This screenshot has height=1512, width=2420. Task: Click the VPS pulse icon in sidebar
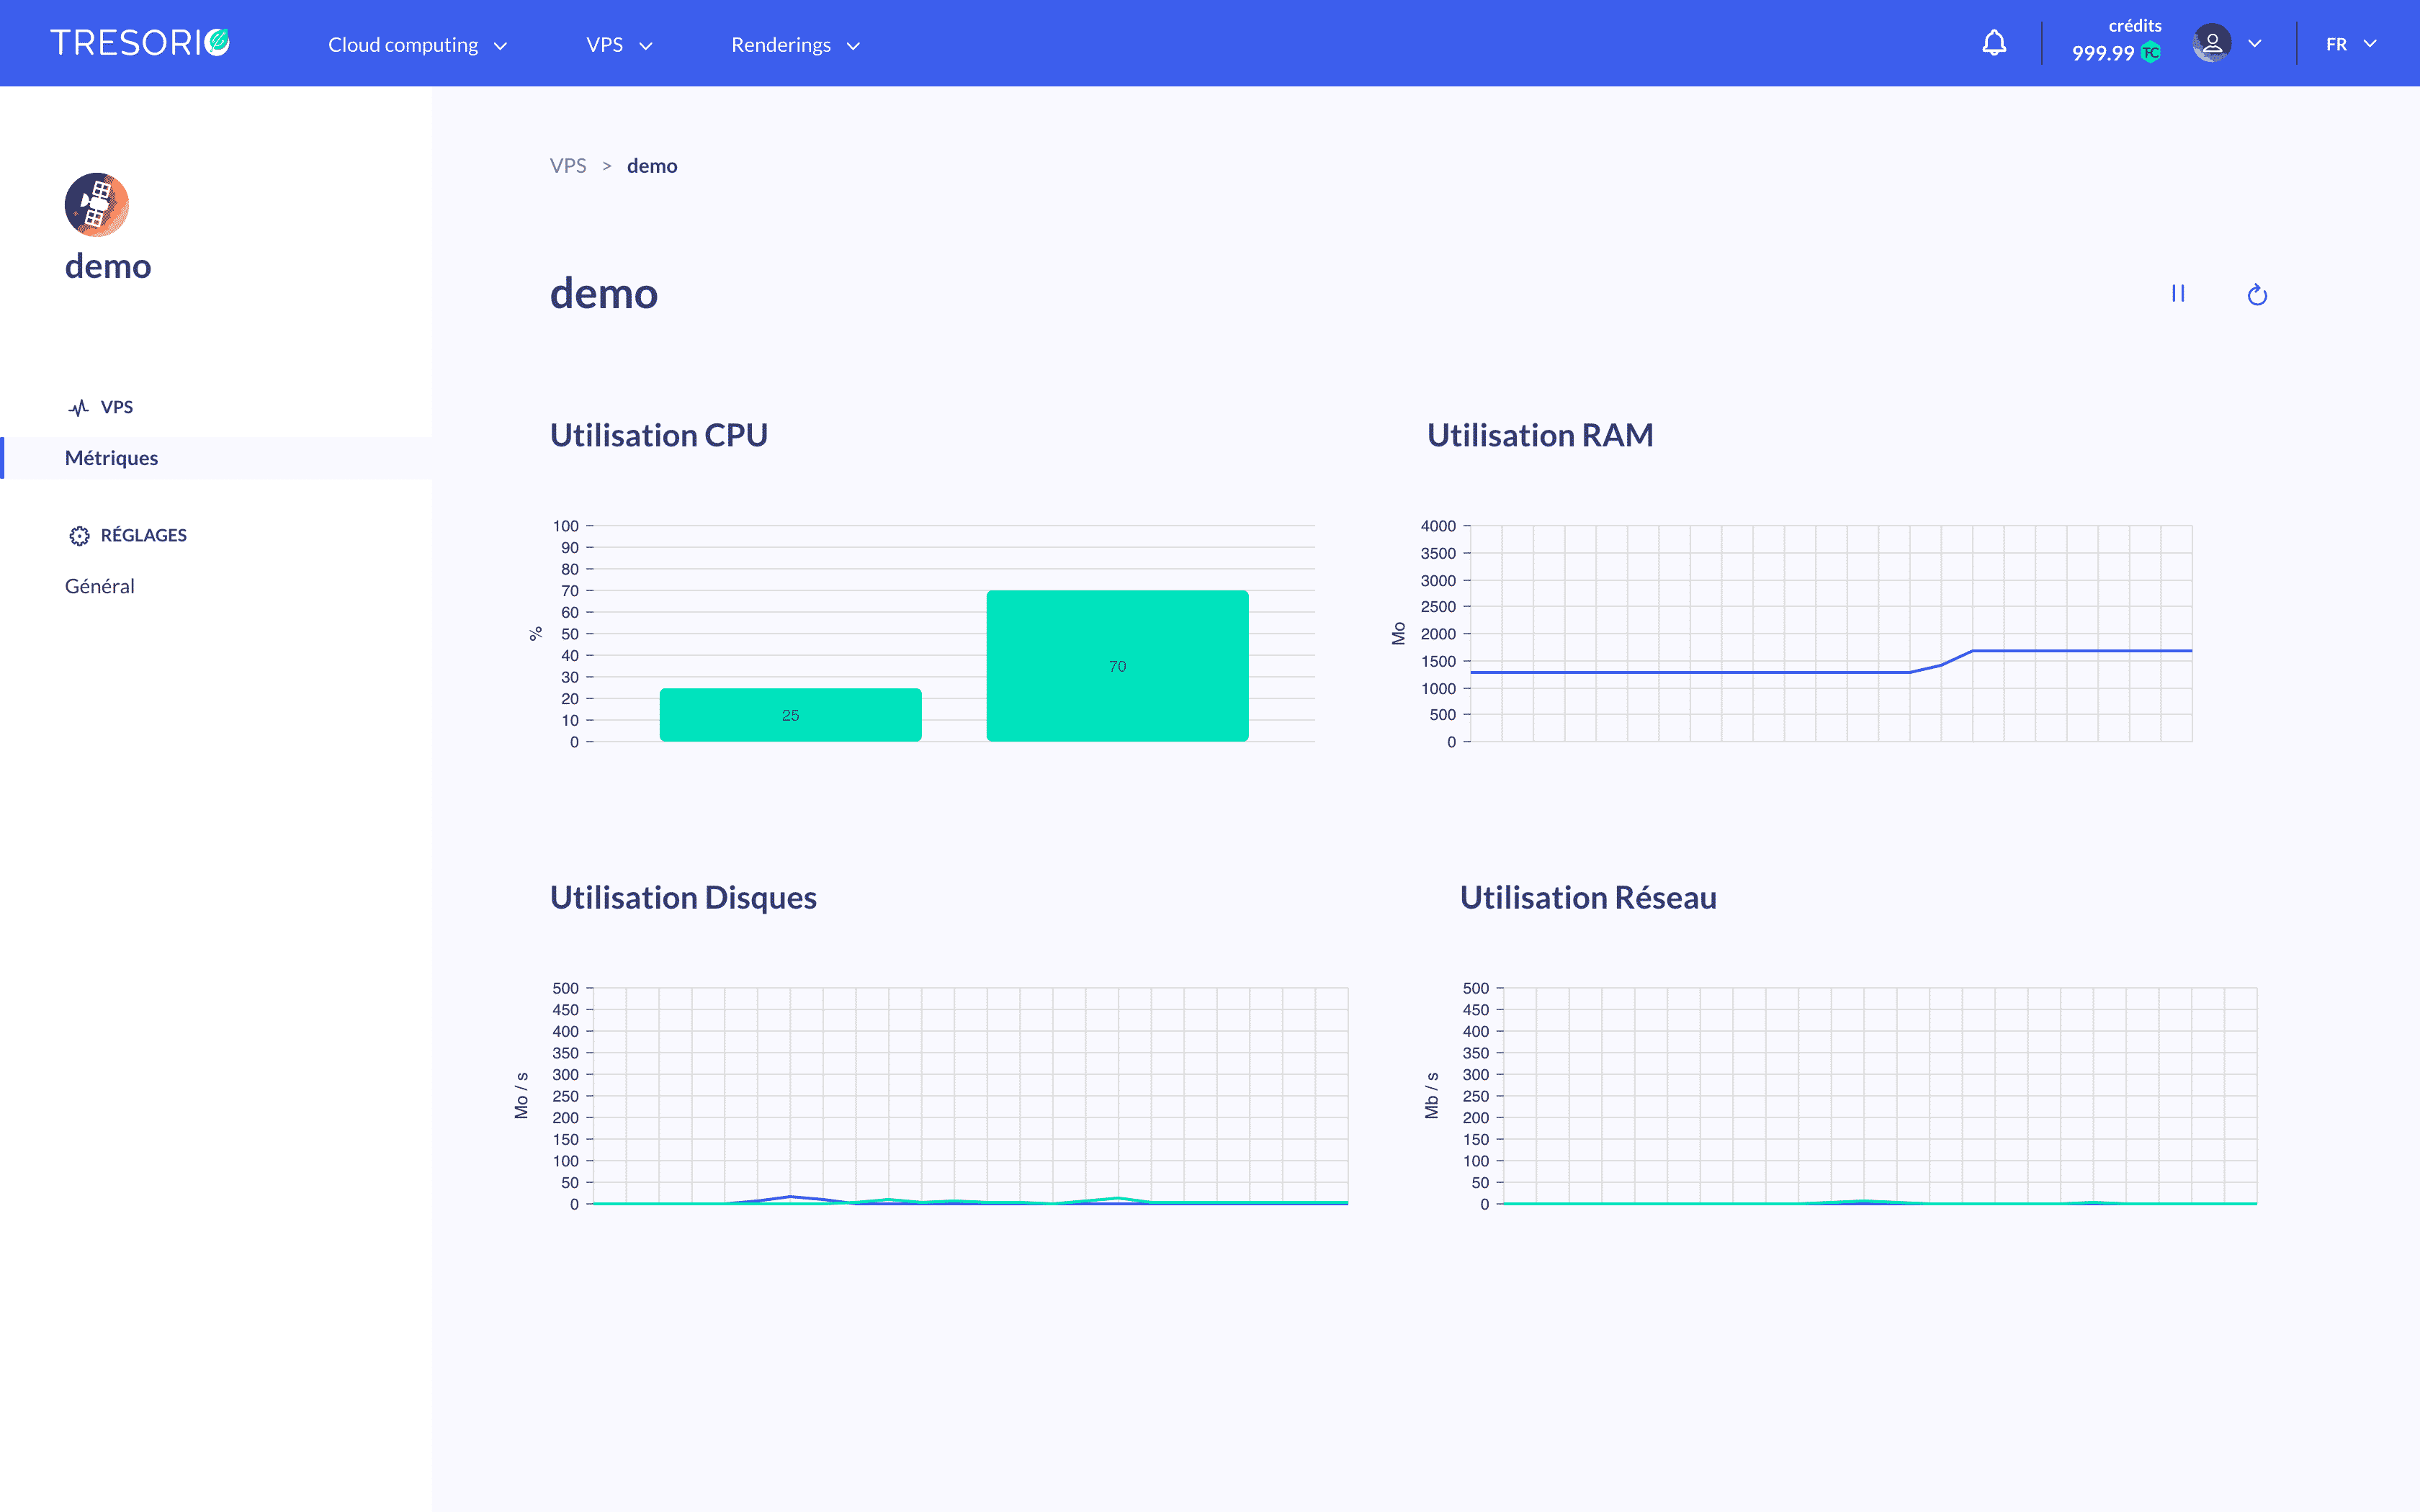78,408
